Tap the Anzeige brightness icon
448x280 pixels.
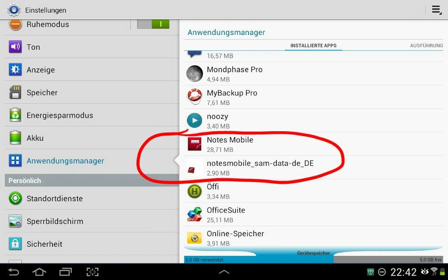(x=15, y=70)
